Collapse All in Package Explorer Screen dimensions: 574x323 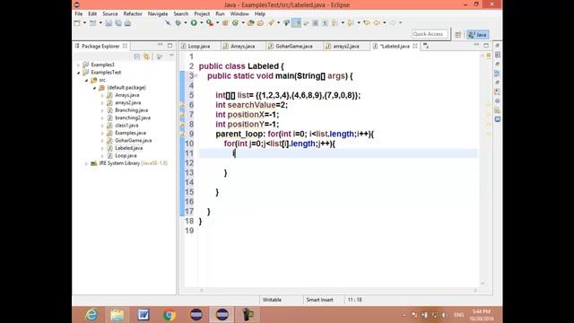(x=137, y=57)
